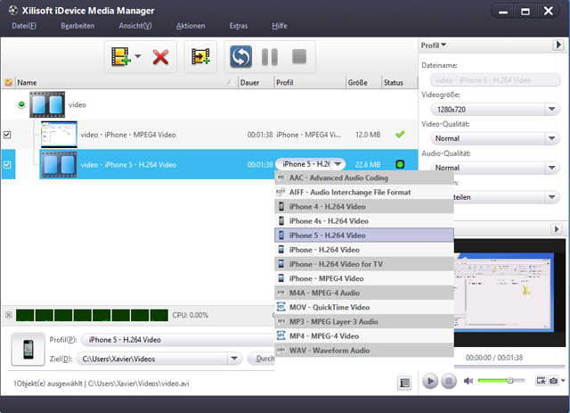Adjust the green volume slider

tap(500, 381)
